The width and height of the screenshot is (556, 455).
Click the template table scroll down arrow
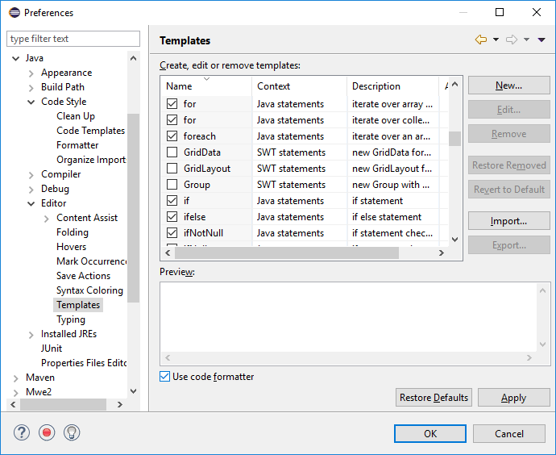[x=454, y=240]
